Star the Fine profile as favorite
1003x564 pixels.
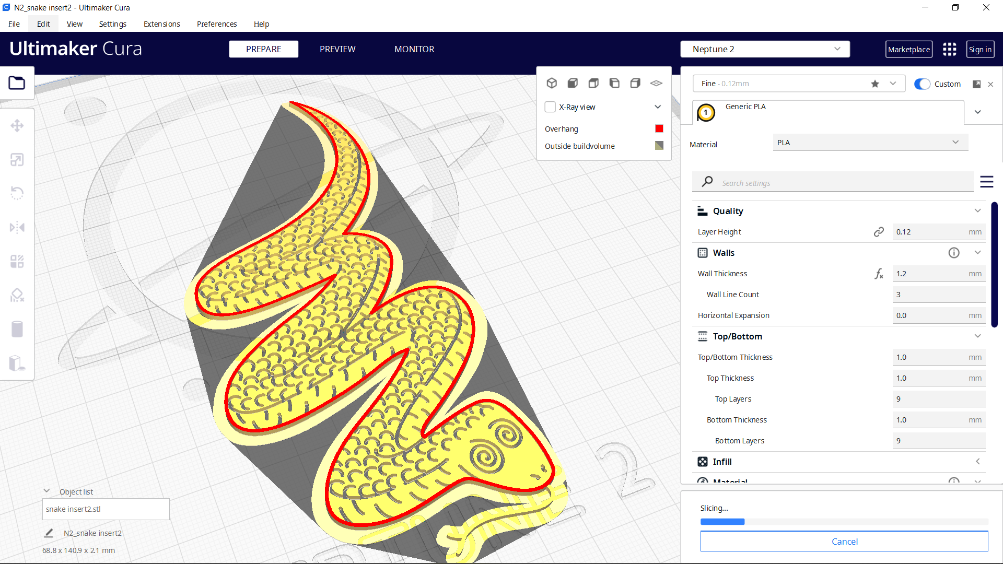[x=875, y=84]
